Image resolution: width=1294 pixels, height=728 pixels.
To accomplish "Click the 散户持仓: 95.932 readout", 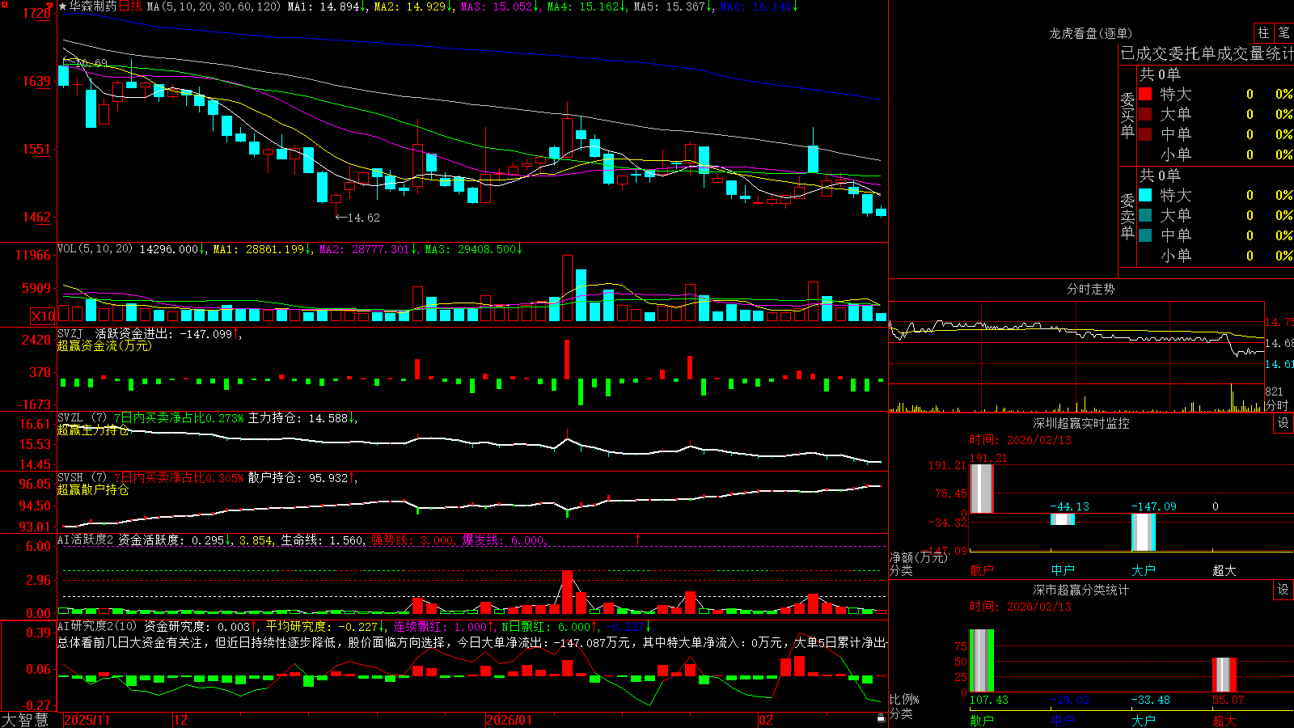I will click(302, 478).
